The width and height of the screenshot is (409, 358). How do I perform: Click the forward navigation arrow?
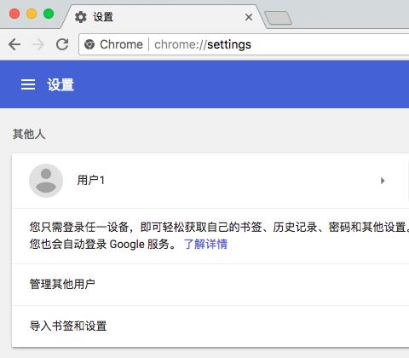38,44
